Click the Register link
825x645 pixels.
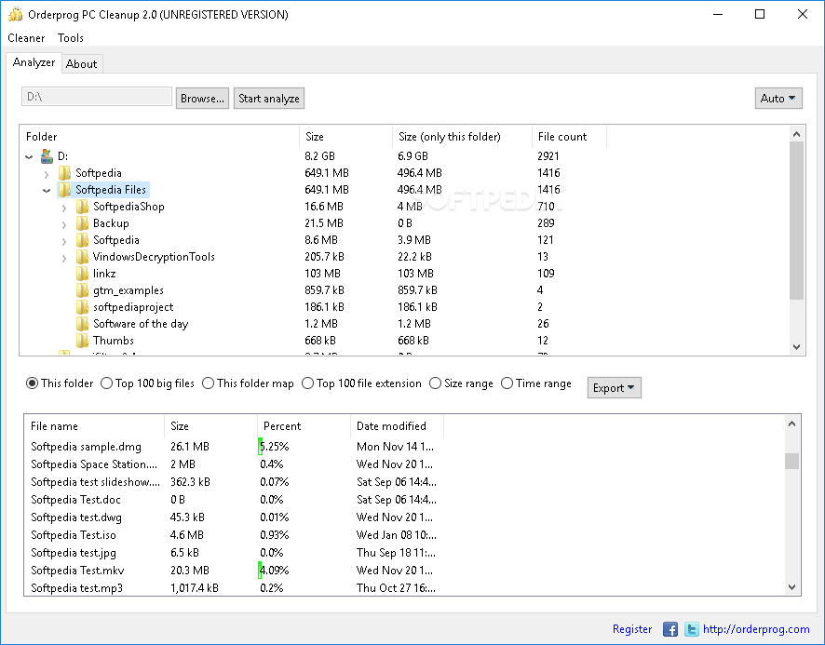tap(632, 629)
